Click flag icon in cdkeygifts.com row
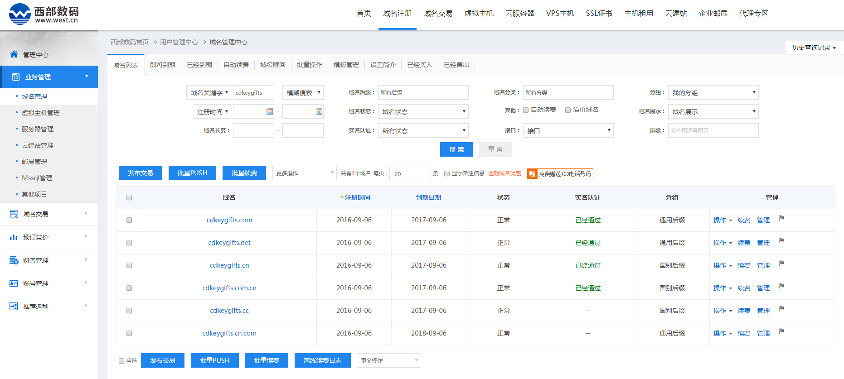This screenshot has width=844, height=379. pos(781,218)
